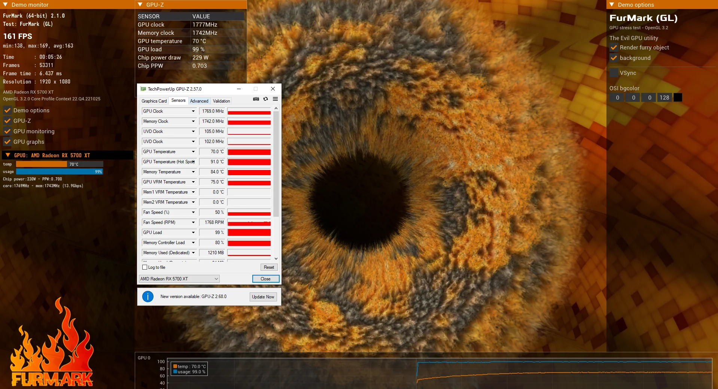Open the GPU Clock sensor dropdown
The width and height of the screenshot is (718, 389).
click(193, 111)
